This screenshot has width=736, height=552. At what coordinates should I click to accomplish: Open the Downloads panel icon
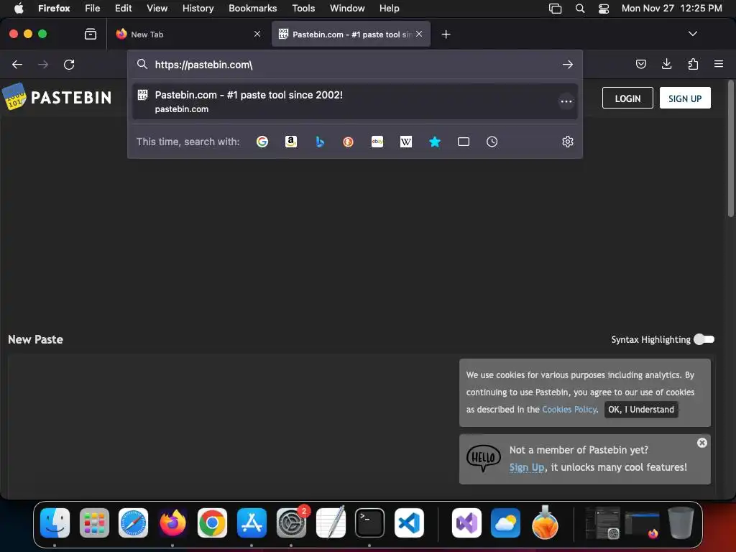click(666, 64)
